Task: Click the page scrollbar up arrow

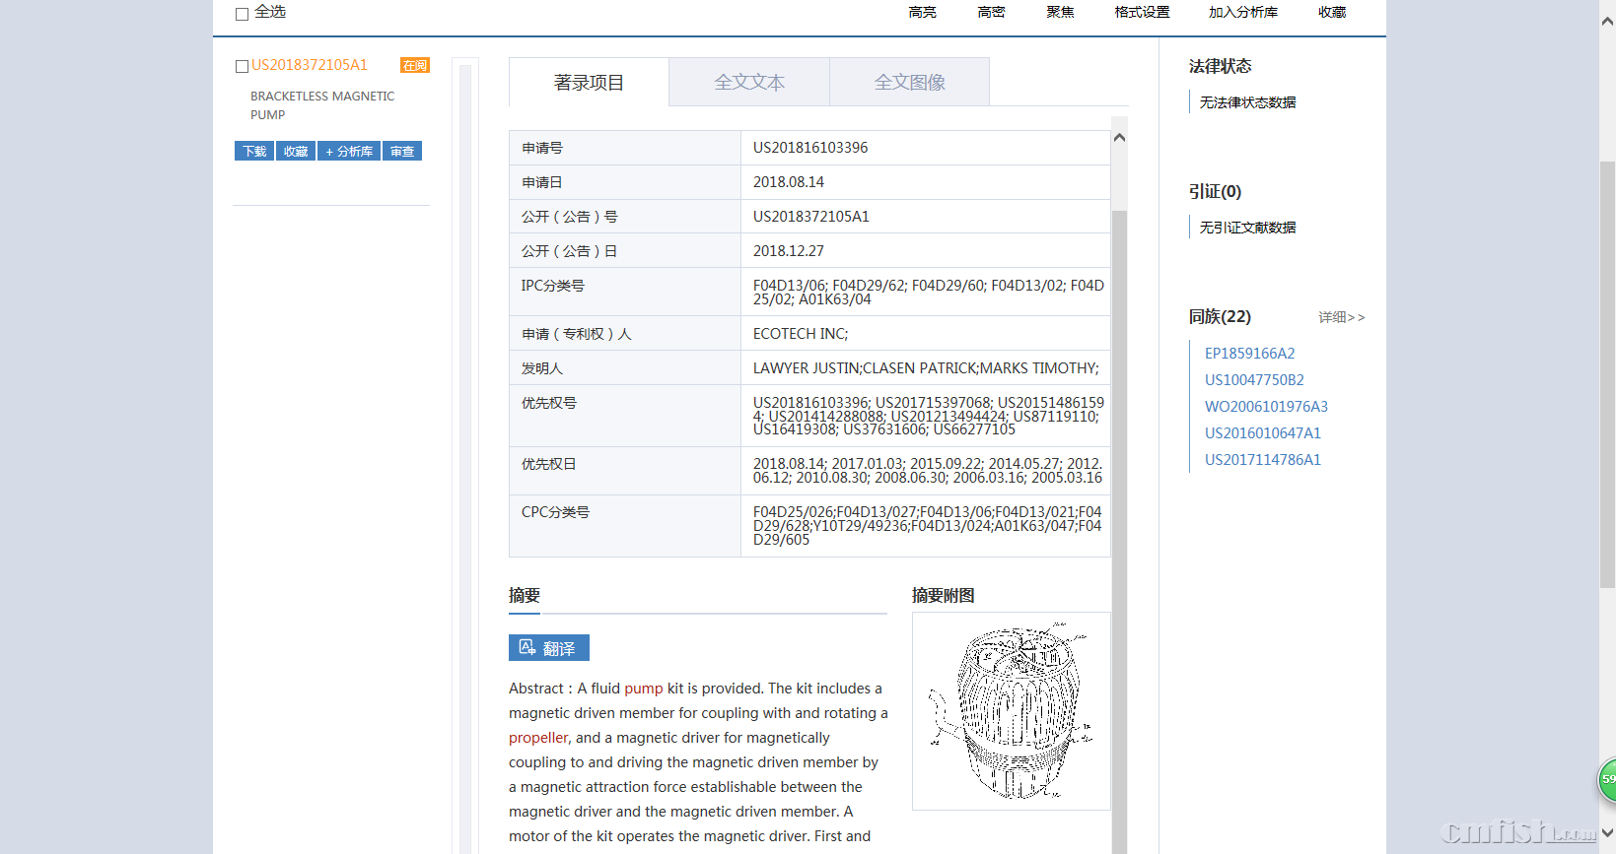Action: coord(1607,21)
